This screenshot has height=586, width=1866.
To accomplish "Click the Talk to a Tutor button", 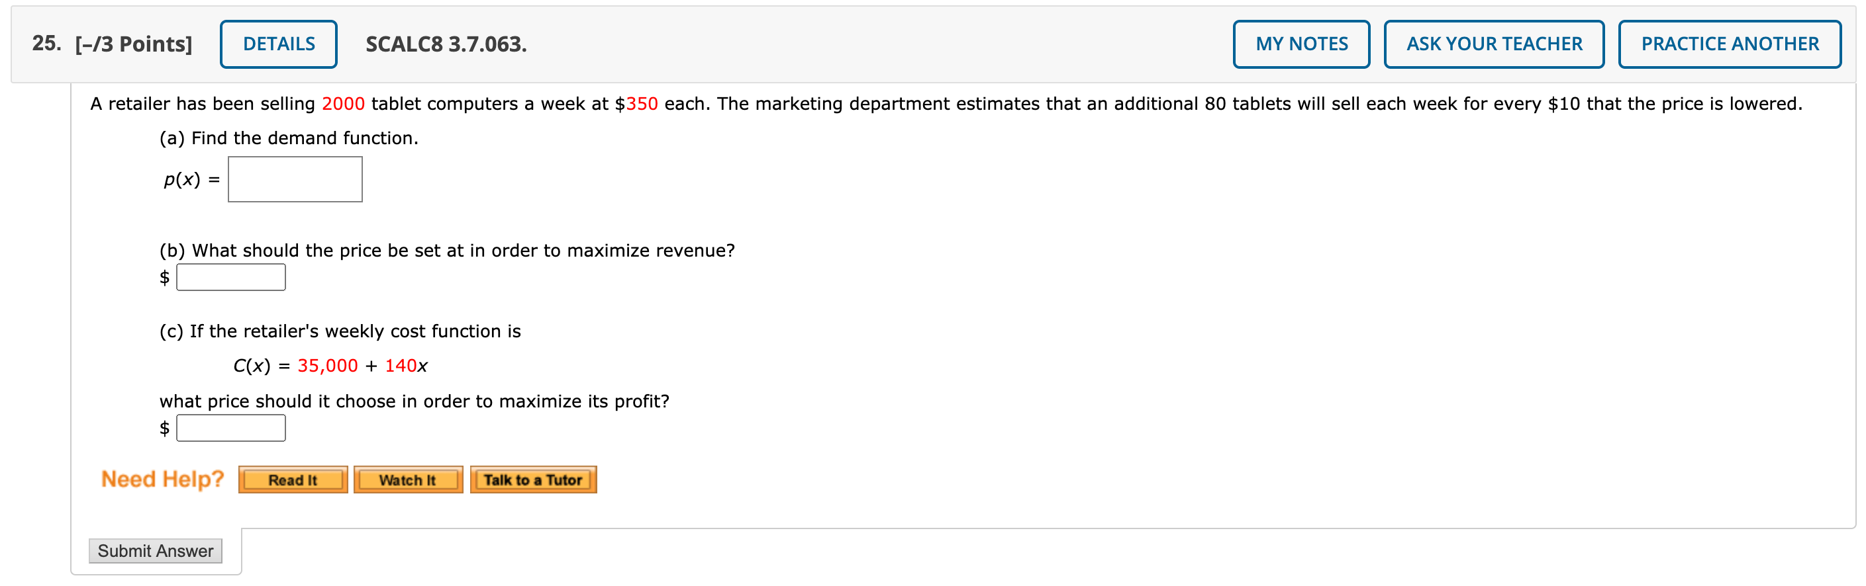I will tap(532, 480).
